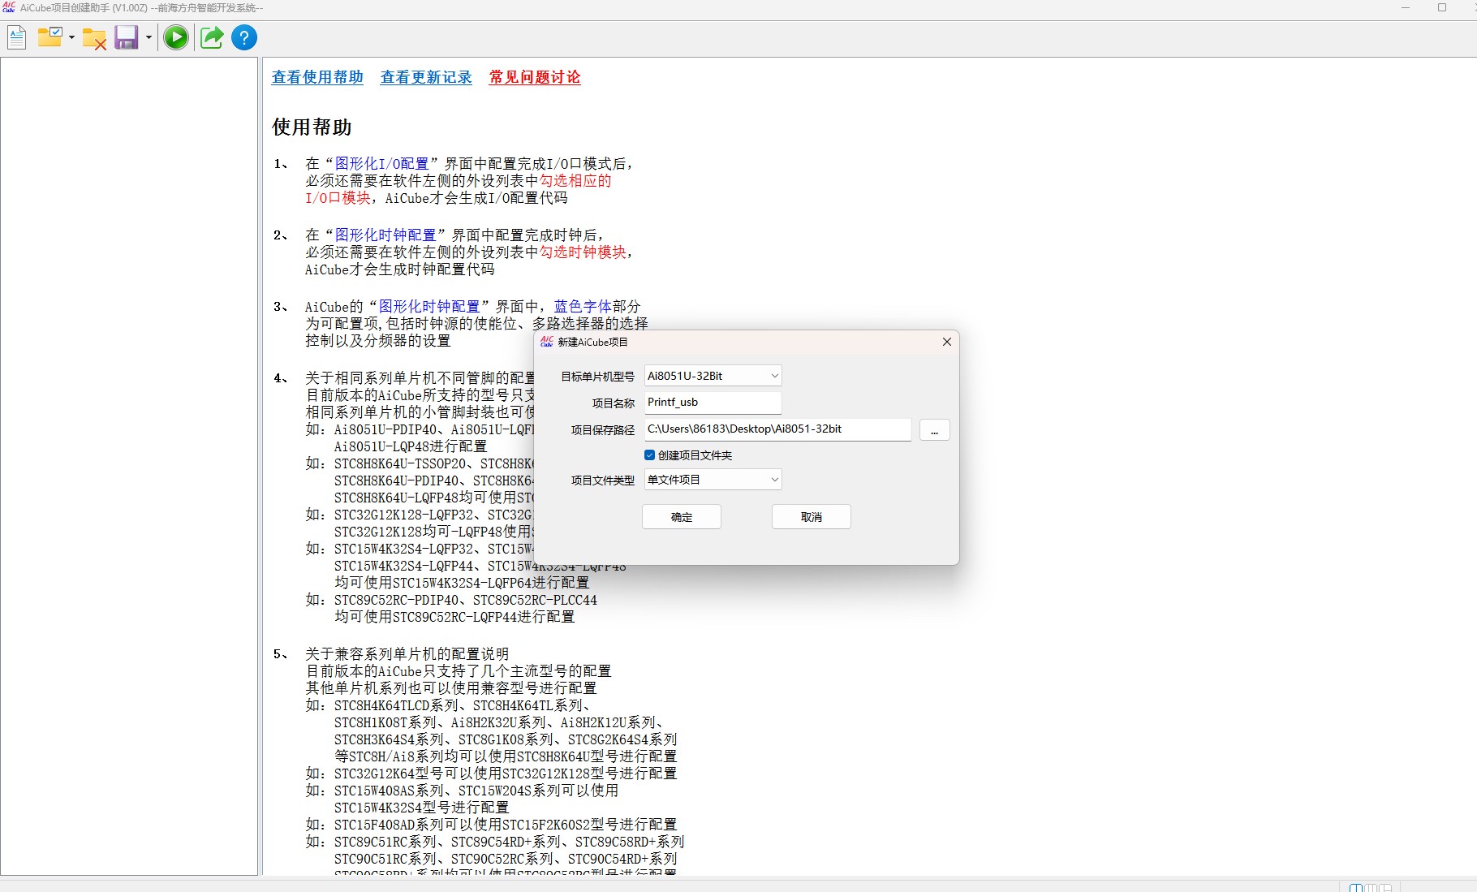
Task: Run the green compile/execute icon
Action: click(x=175, y=37)
